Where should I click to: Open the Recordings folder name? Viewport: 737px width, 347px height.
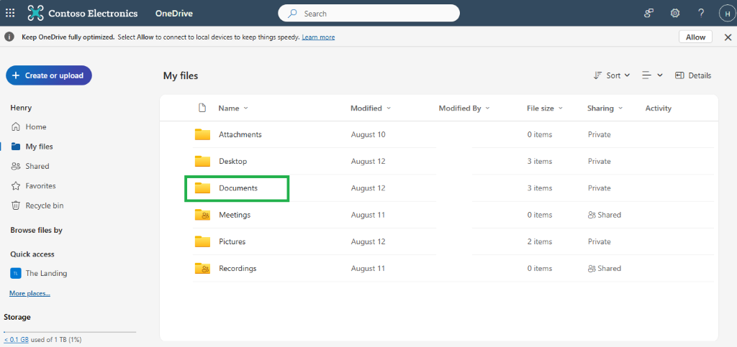(238, 268)
